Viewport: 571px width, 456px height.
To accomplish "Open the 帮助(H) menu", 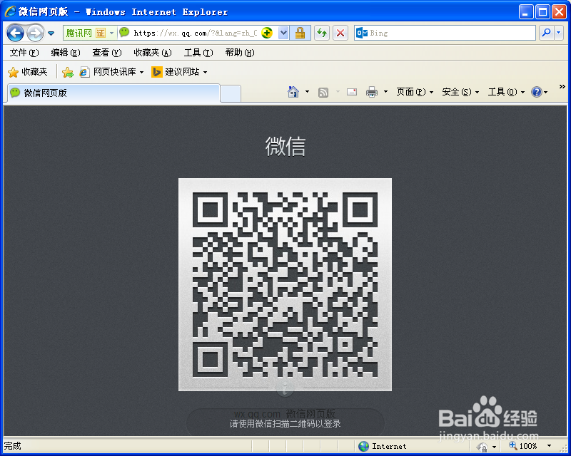I will pyautogui.click(x=240, y=53).
